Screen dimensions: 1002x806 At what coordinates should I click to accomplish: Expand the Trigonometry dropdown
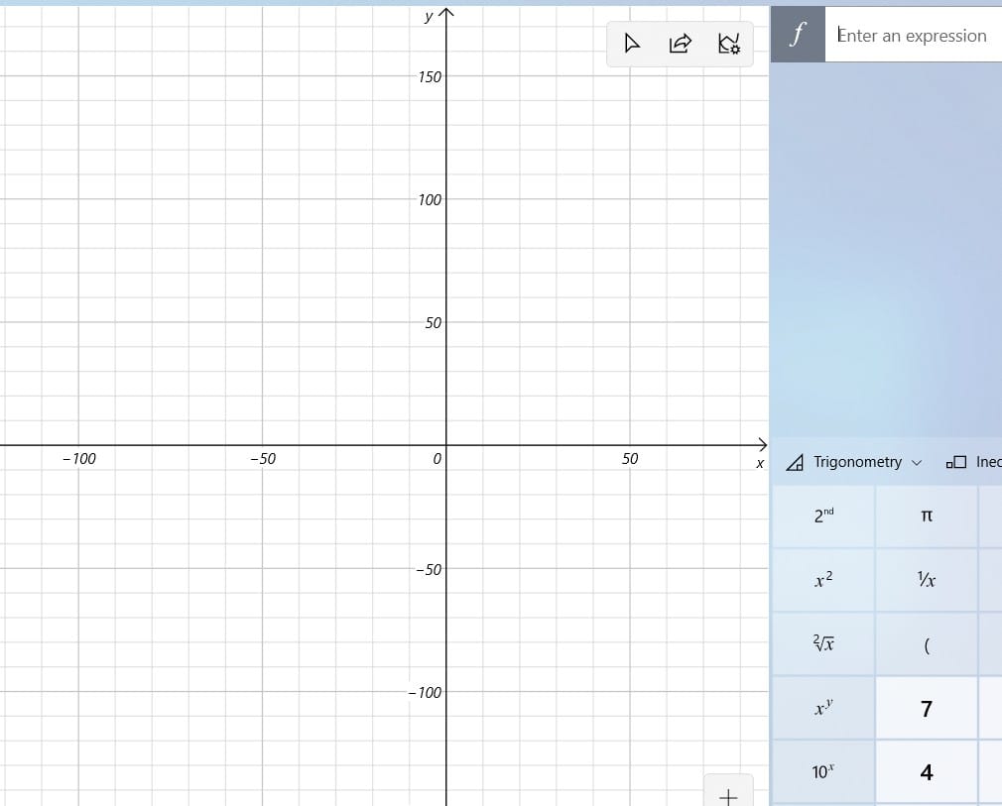pyautogui.click(x=854, y=462)
